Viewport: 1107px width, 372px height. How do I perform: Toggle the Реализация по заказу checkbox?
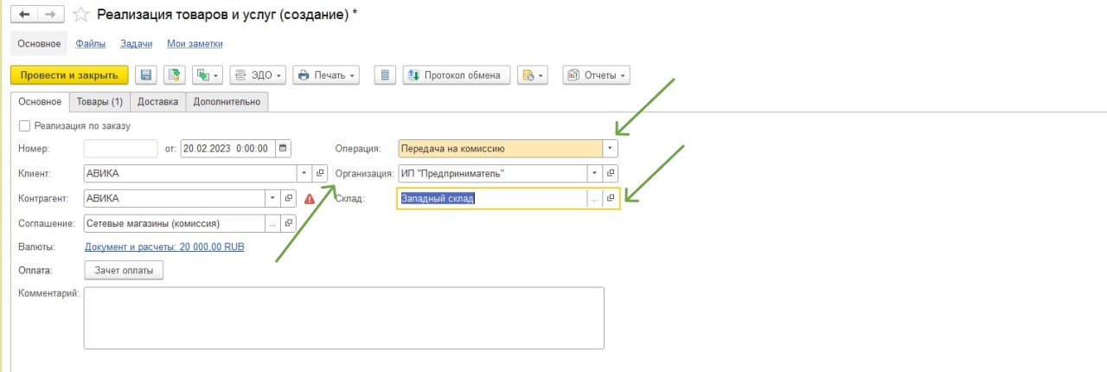pyautogui.click(x=24, y=125)
